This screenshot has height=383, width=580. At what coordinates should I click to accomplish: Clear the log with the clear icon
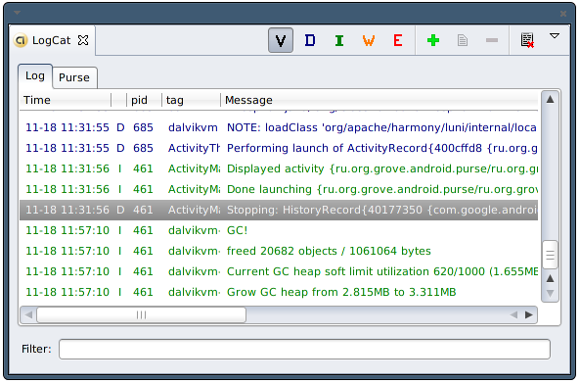pos(527,40)
